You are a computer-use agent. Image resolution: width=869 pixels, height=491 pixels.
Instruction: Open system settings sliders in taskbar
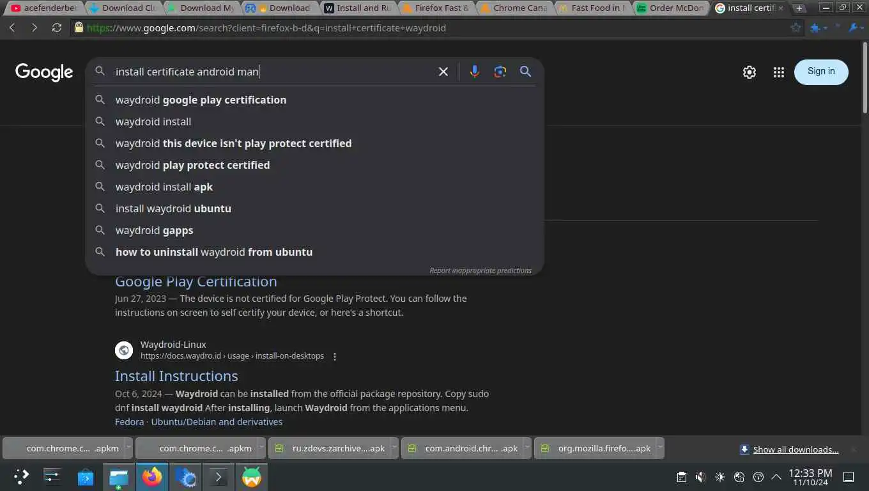pos(52,476)
